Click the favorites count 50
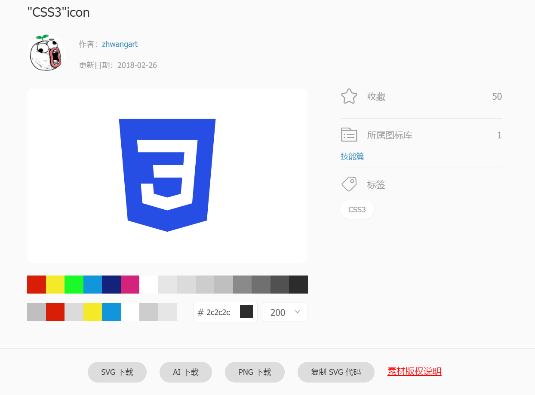The height and width of the screenshot is (395, 535). tap(497, 97)
